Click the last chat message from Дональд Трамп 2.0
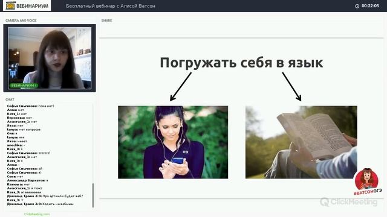387x217 pixels. pos(41,204)
